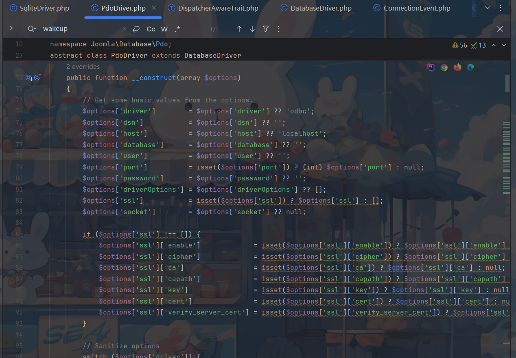Screen dimensions: 516x358
Task: Jump to next search occurrence arrow
Action: pos(252,29)
